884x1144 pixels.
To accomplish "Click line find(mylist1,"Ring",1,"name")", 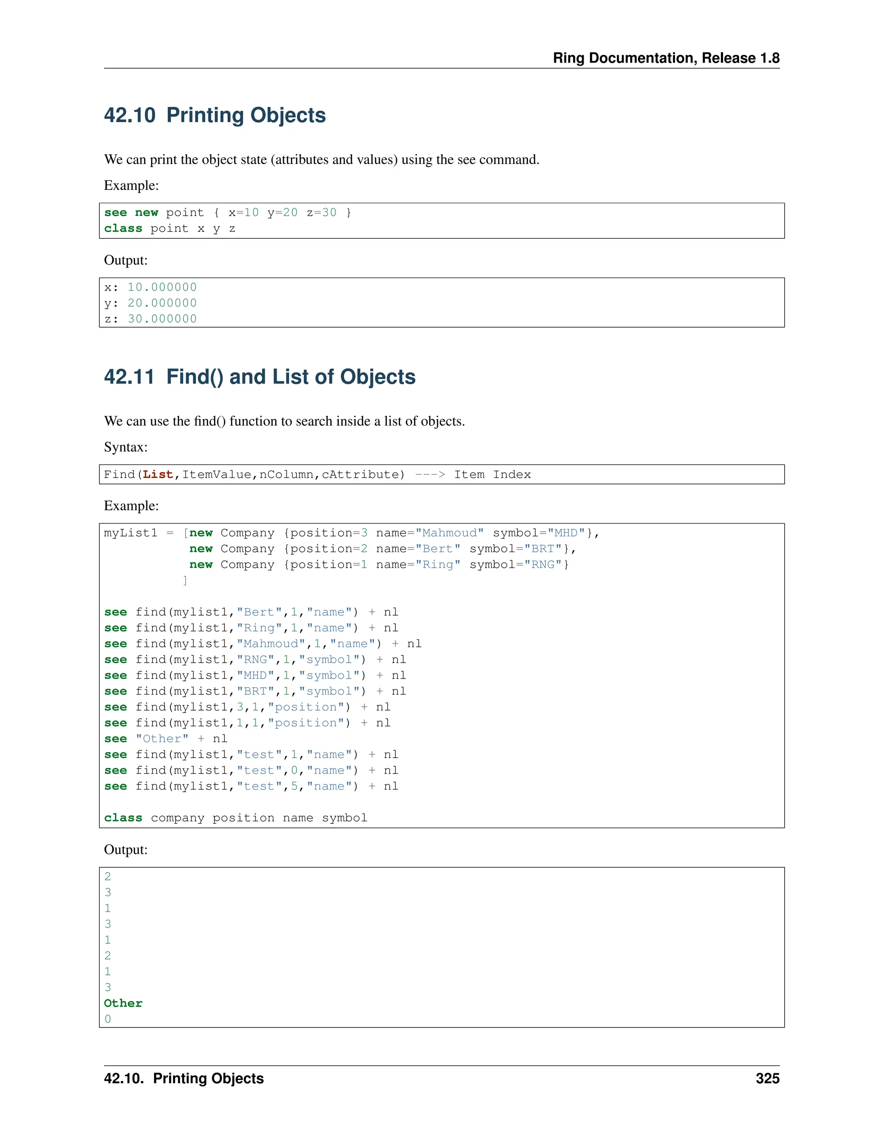I will coord(251,628).
